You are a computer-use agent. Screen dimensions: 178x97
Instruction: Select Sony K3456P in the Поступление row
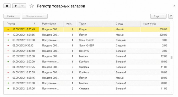pyautogui.click(x=87, y=40)
